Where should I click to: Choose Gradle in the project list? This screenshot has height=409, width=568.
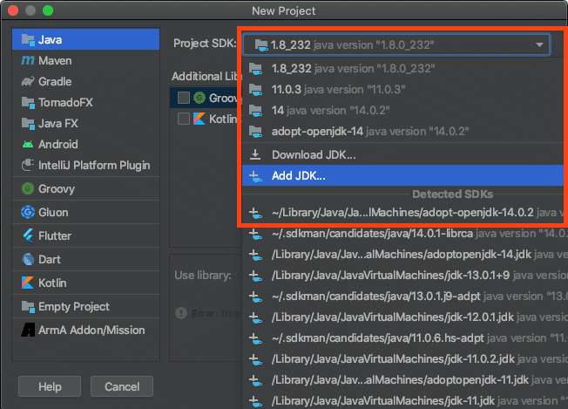85,82
